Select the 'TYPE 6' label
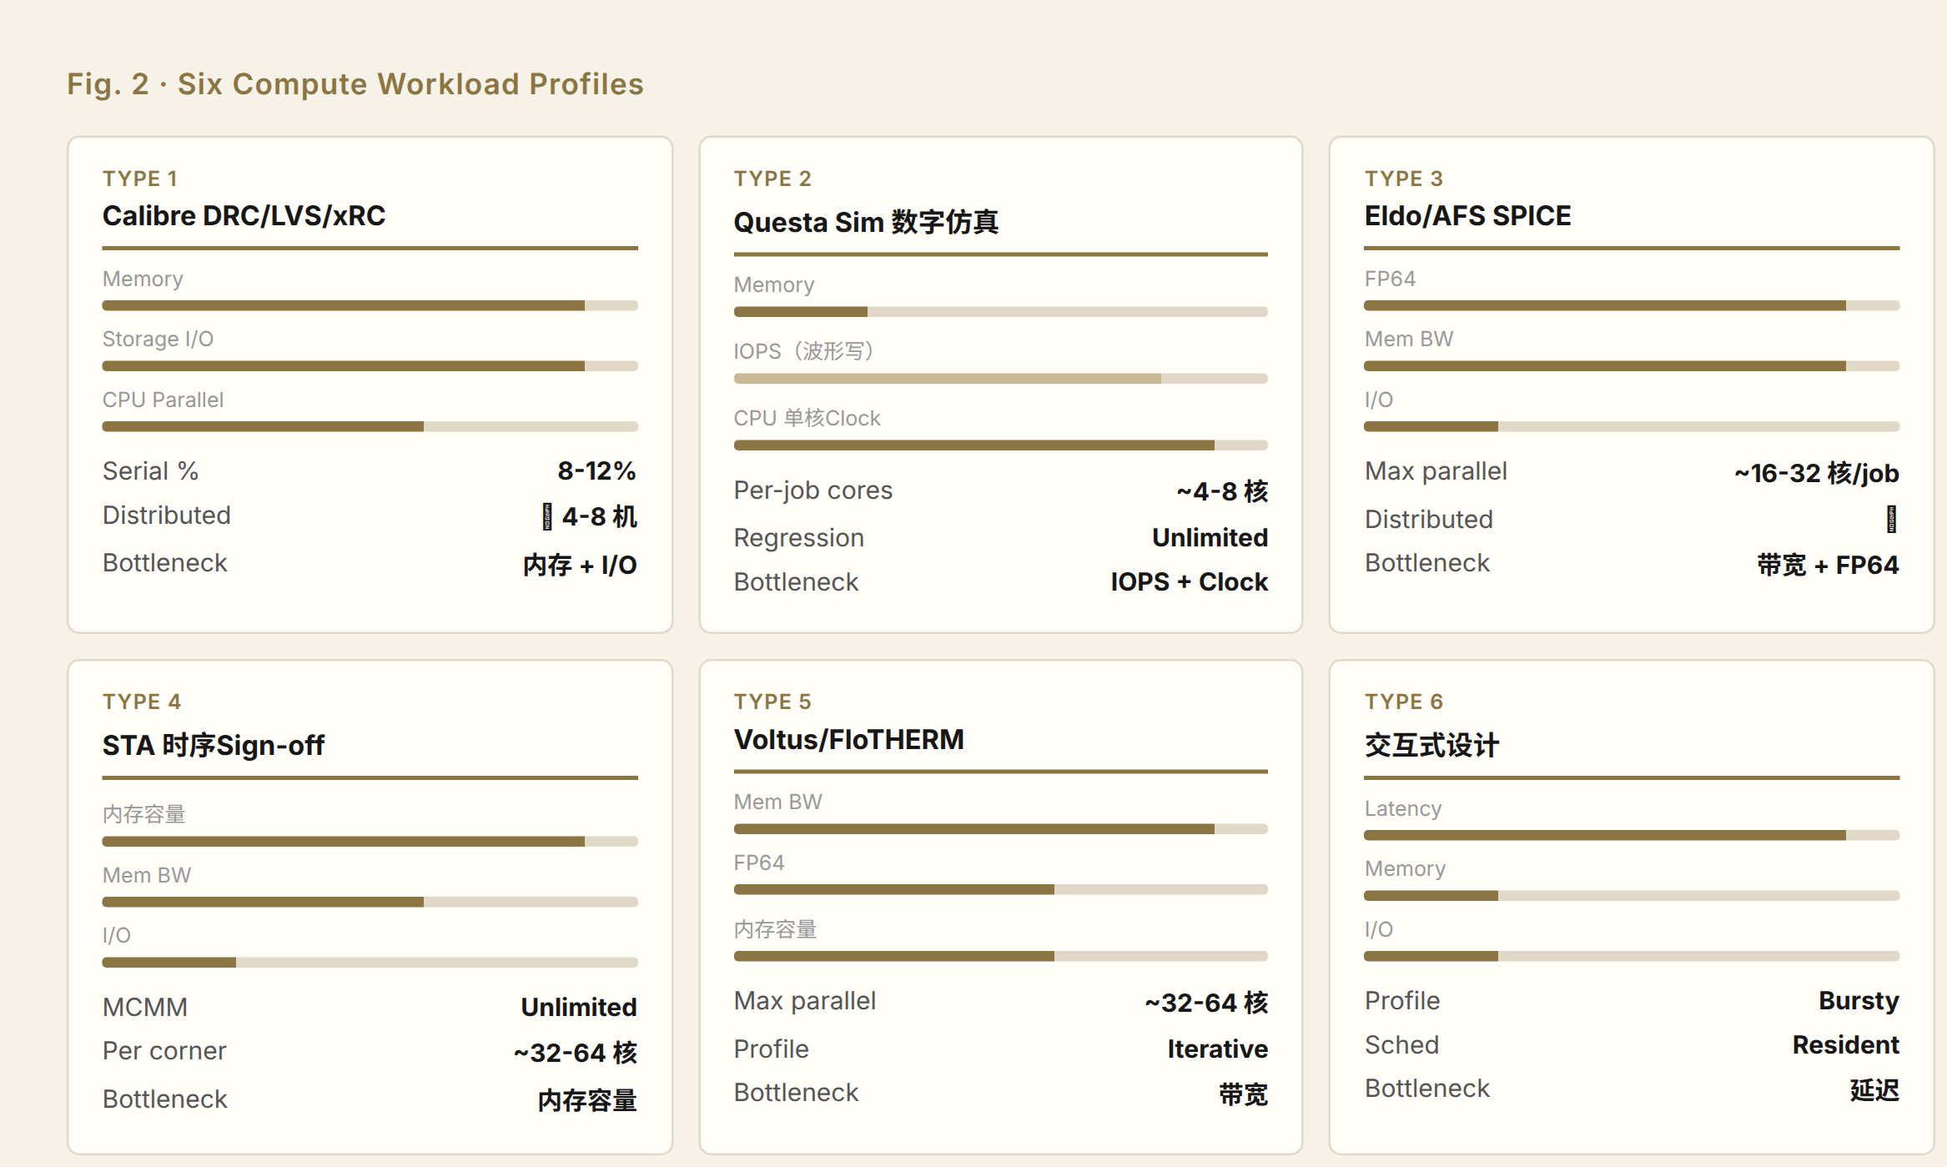Viewport: 1947px width, 1167px height. pyautogui.click(x=1404, y=702)
